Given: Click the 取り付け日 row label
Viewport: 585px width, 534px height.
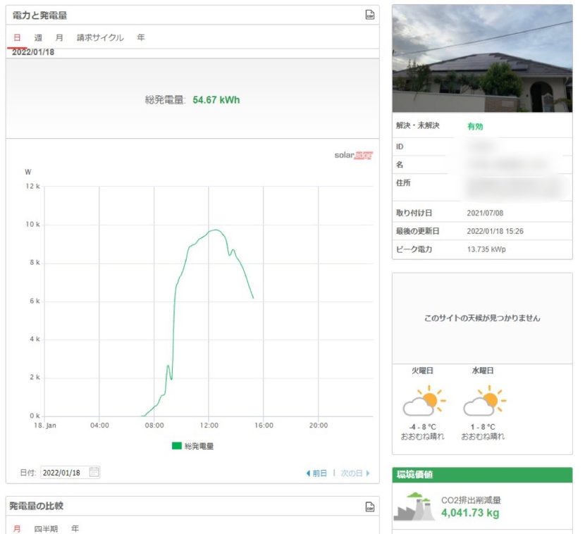Looking at the screenshot, I should pos(414,213).
